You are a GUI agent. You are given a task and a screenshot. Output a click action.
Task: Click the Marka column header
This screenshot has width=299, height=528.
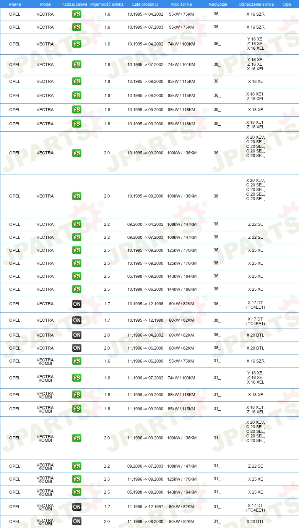(x=15, y=4)
